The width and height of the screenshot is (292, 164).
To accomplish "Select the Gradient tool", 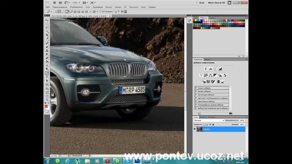I will 47,61.
